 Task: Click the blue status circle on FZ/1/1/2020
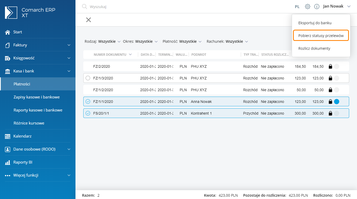pos(337,102)
